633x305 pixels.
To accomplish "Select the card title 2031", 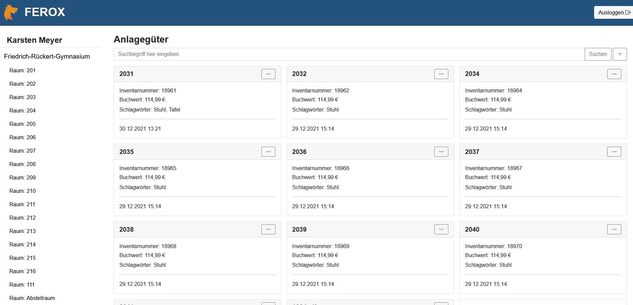I will pyautogui.click(x=126, y=74).
